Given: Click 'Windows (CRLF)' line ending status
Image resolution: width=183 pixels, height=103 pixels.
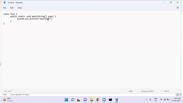Looking at the screenshot, I should pyautogui.click(x=148, y=91).
